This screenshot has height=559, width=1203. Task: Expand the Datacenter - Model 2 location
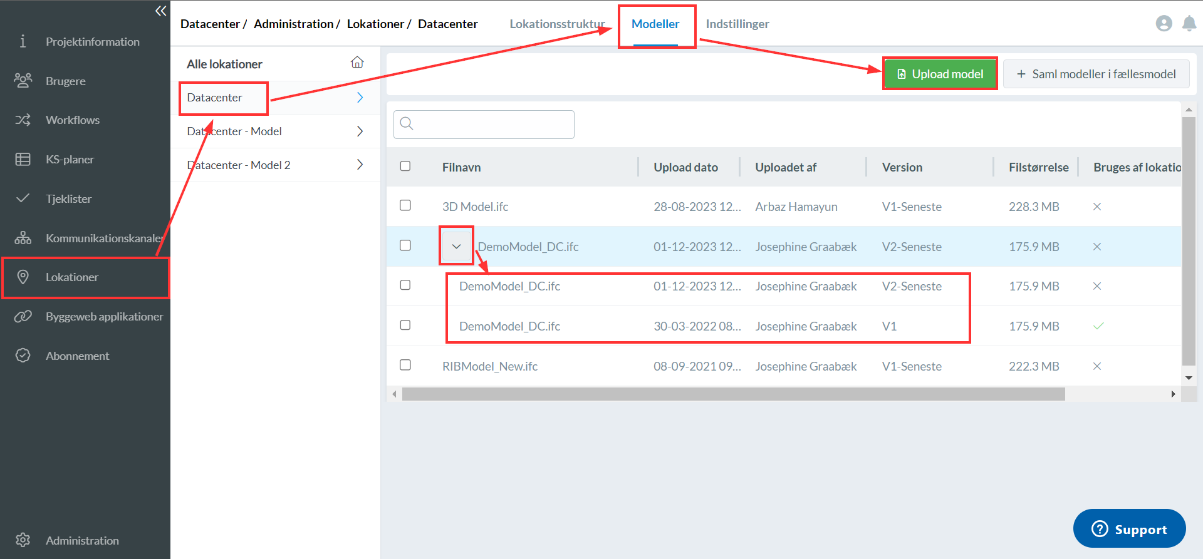pyautogui.click(x=360, y=165)
